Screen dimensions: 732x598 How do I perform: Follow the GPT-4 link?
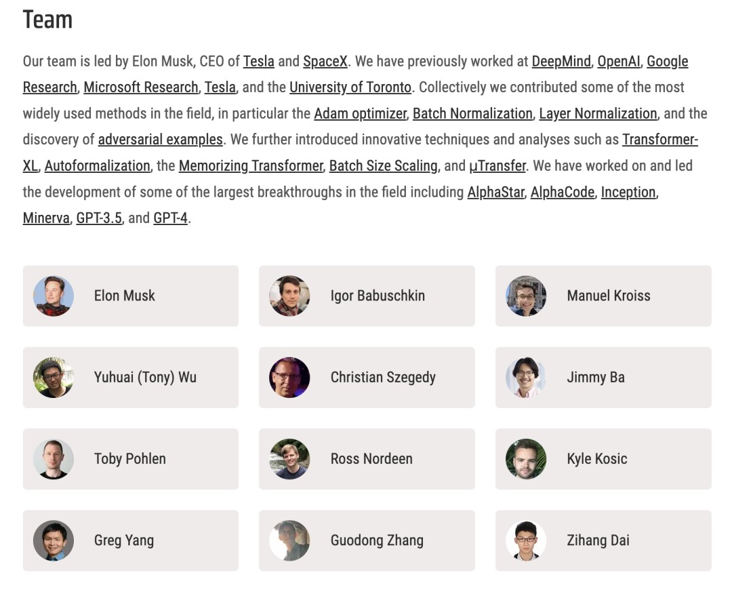click(171, 219)
